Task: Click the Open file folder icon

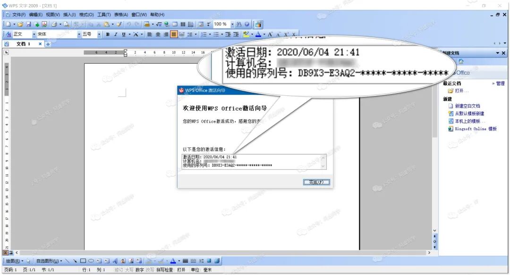Action: coord(20,24)
